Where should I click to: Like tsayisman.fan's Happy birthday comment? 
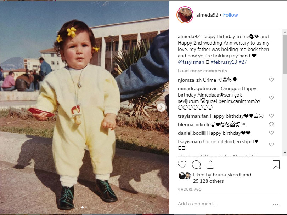click(x=271, y=116)
